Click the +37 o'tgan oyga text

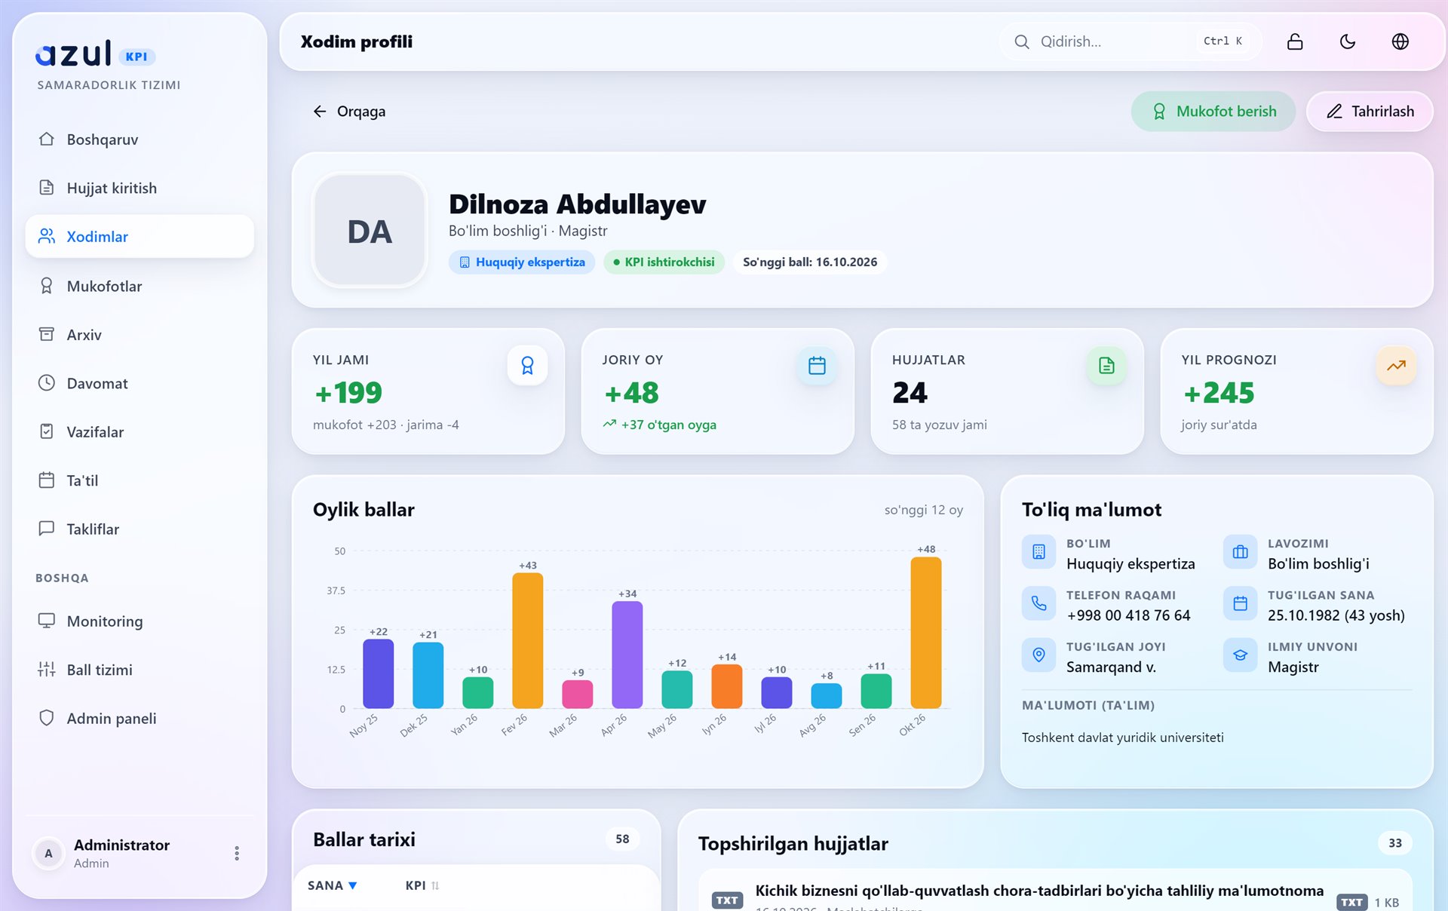(668, 425)
